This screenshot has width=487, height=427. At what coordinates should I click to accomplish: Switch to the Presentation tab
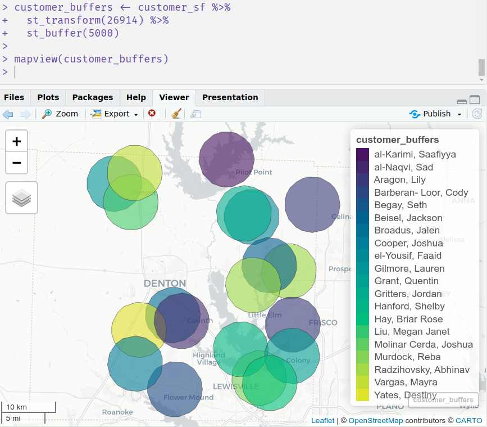tap(230, 97)
